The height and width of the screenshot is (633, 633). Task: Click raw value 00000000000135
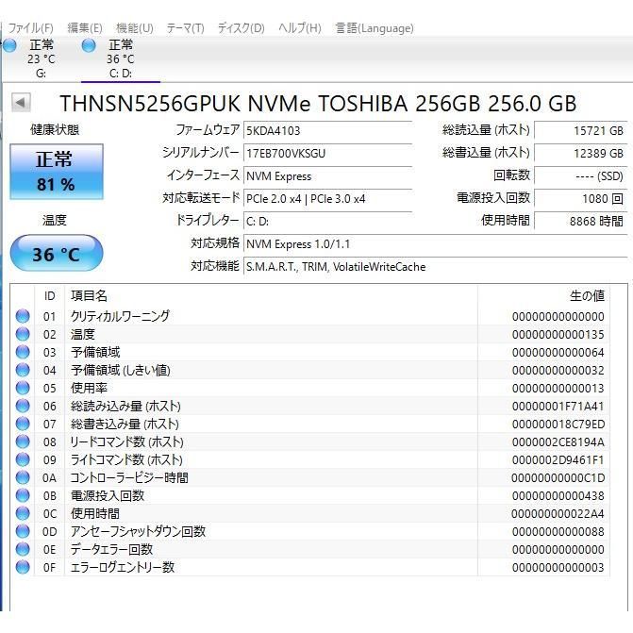[558, 334]
